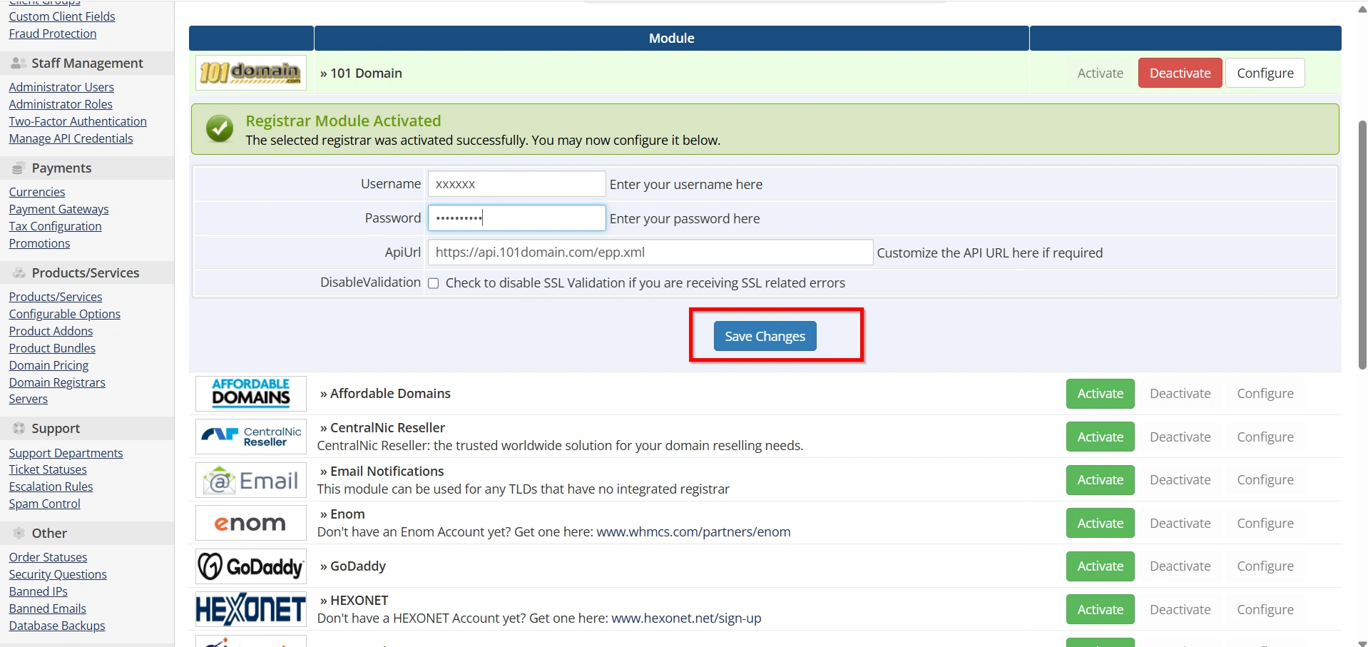Focus the Password input field
Screen dimensions: 1368x647
point(516,218)
